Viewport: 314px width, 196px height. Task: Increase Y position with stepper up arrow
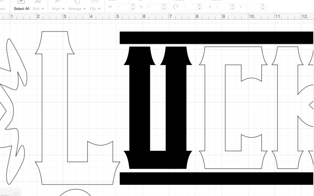pos(263,5)
